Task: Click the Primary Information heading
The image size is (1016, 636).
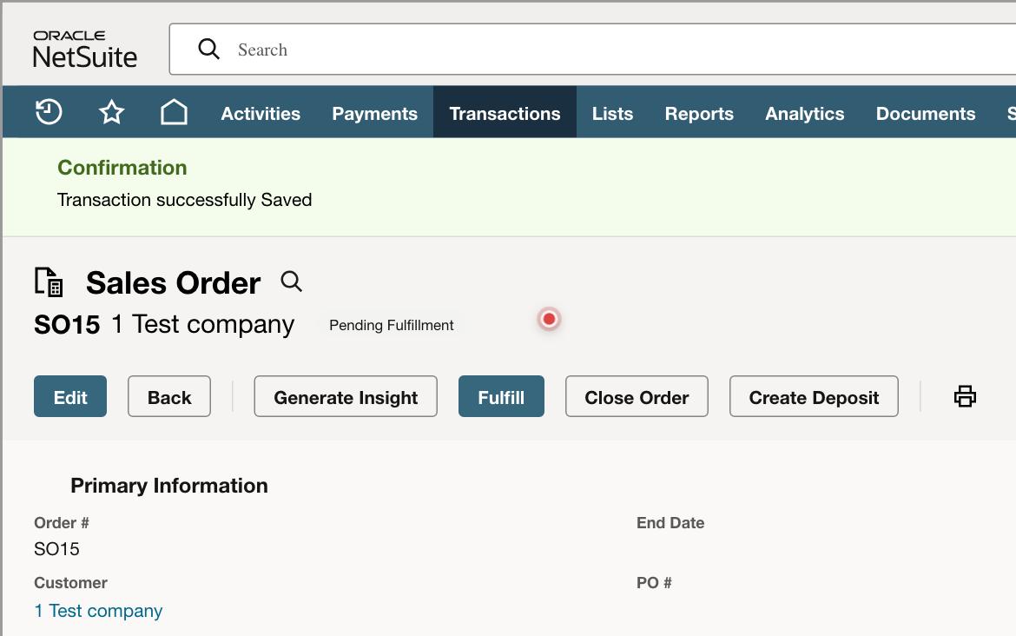Action: coord(169,486)
